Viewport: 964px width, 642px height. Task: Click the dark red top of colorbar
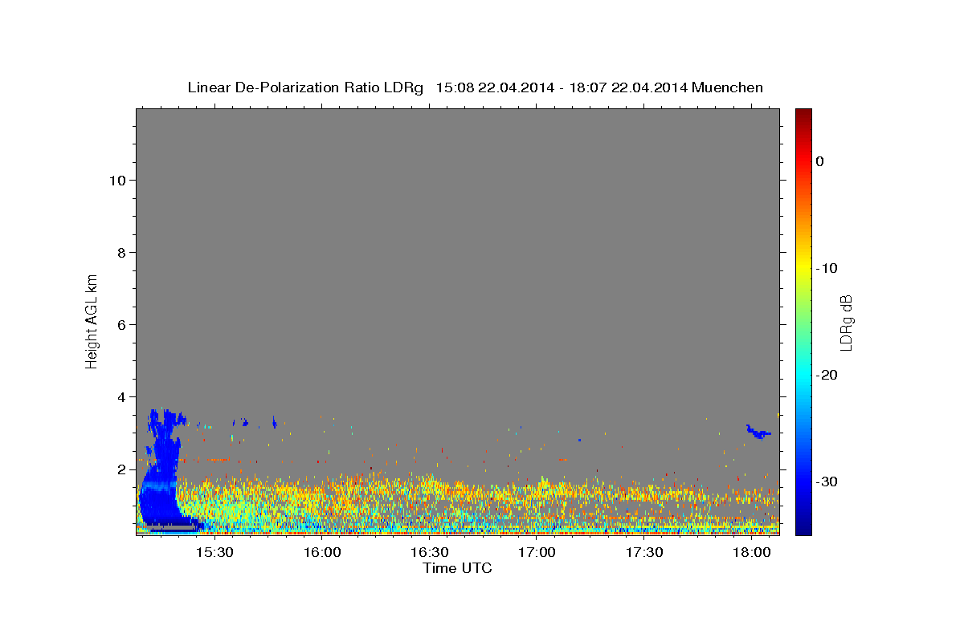pos(803,114)
